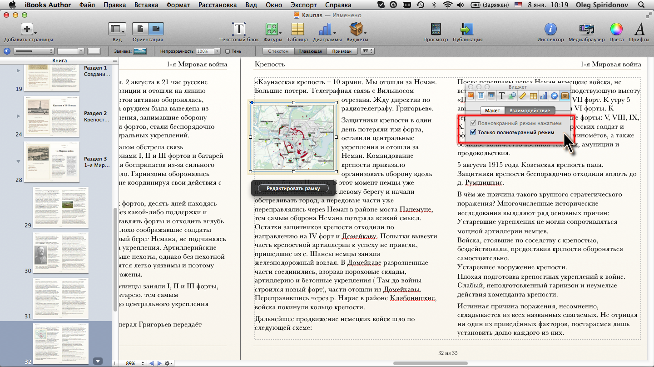This screenshot has width=654, height=367.
Task: Open the Файл menu
Action: (87, 5)
